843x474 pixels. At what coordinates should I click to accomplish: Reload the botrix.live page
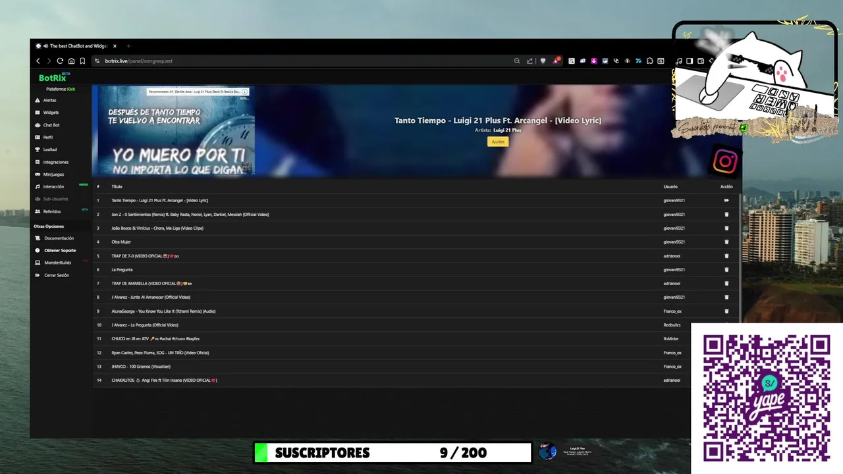[60, 61]
